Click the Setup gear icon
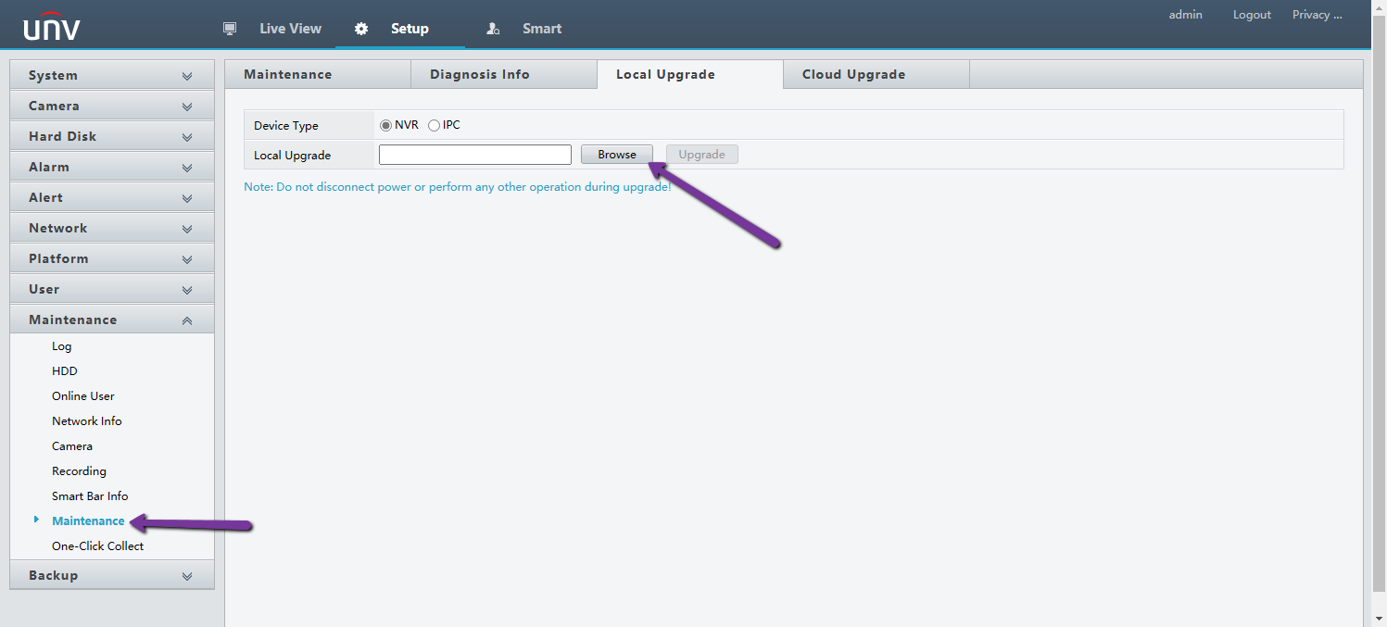The image size is (1387, 627). point(361,29)
